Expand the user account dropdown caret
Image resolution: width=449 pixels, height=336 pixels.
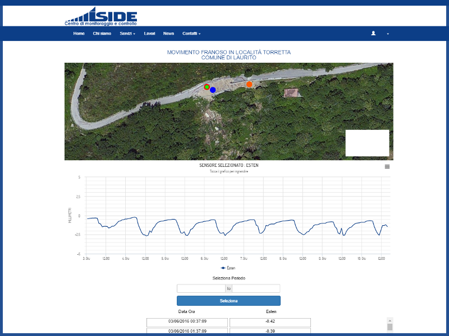click(388, 34)
